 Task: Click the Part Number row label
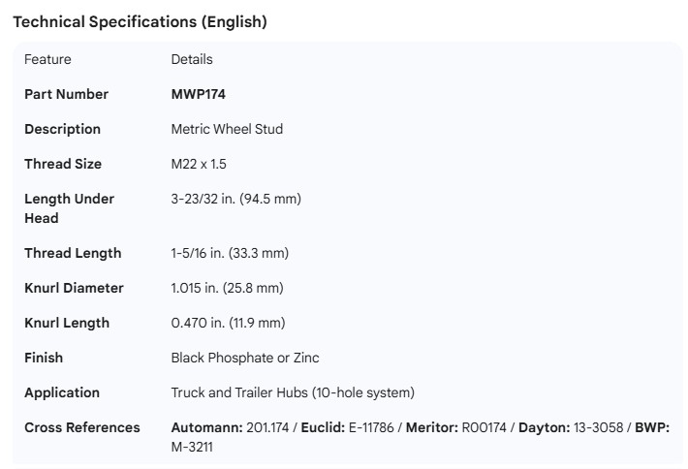click(66, 94)
